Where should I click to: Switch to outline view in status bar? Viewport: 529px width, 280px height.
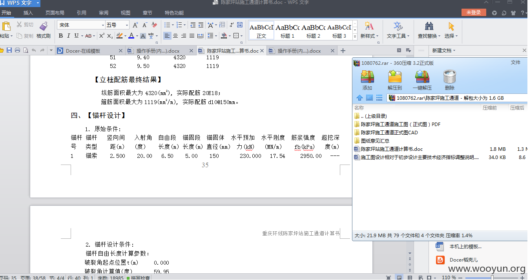pos(410,278)
